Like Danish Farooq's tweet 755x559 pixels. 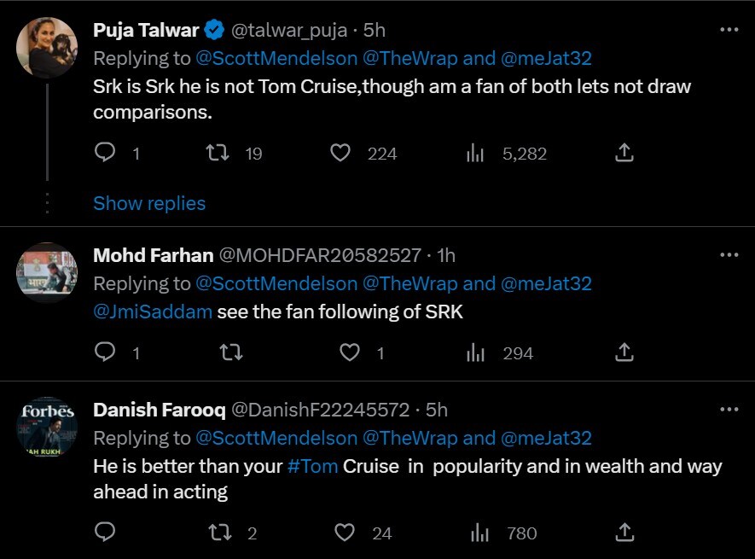[x=345, y=533]
